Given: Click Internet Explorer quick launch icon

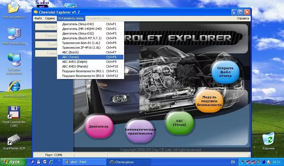Looking at the screenshot, I should tap(51, 162).
